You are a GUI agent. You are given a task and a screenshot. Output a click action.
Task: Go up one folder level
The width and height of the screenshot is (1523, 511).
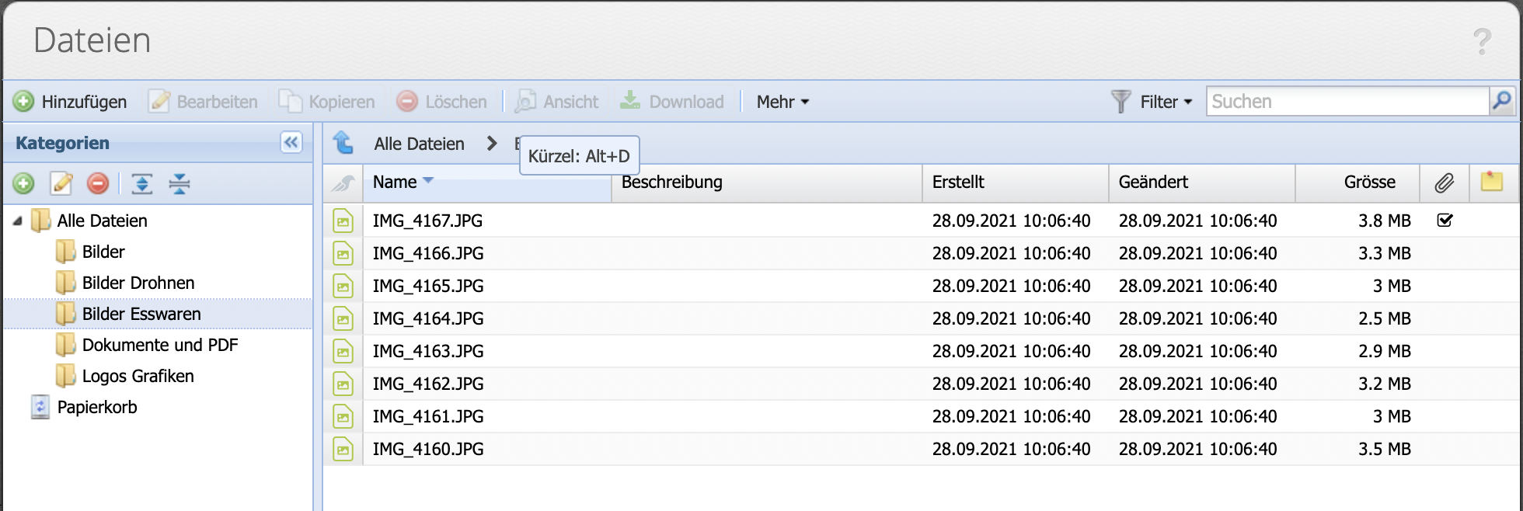click(x=343, y=143)
